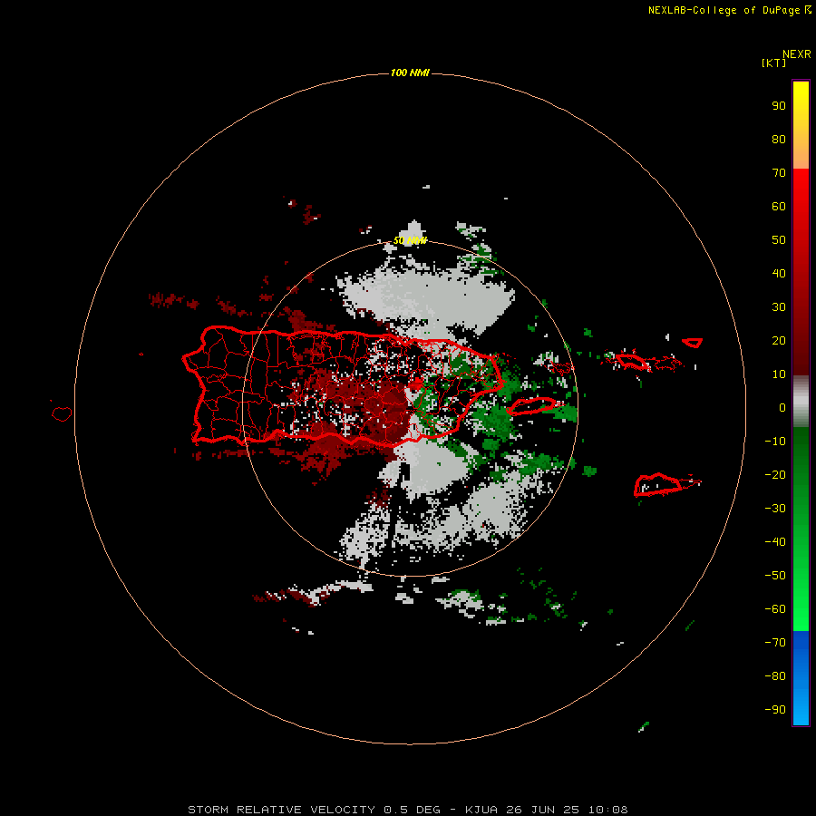Image resolution: width=816 pixels, height=816 pixels.
Task: Click the 30 value on velocity scale
Action: click(x=779, y=307)
